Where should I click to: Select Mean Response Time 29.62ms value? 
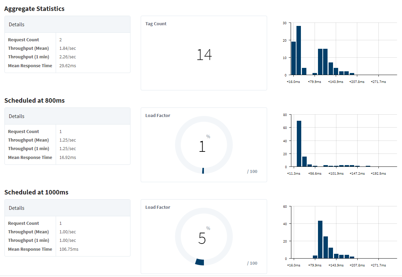[68, 66]
